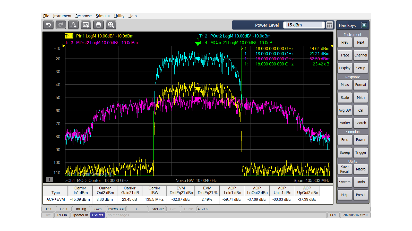Toggle the RFOn status indicator
The height and width of the screenshot is (231, 412).
62,215
